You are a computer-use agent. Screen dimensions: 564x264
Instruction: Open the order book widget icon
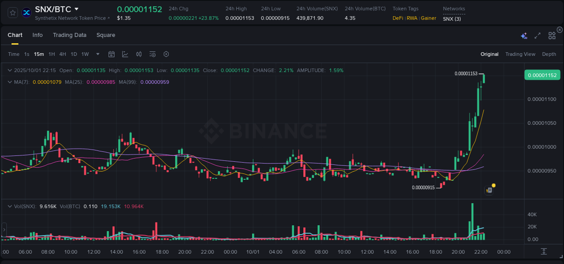(x=489, y=190)
